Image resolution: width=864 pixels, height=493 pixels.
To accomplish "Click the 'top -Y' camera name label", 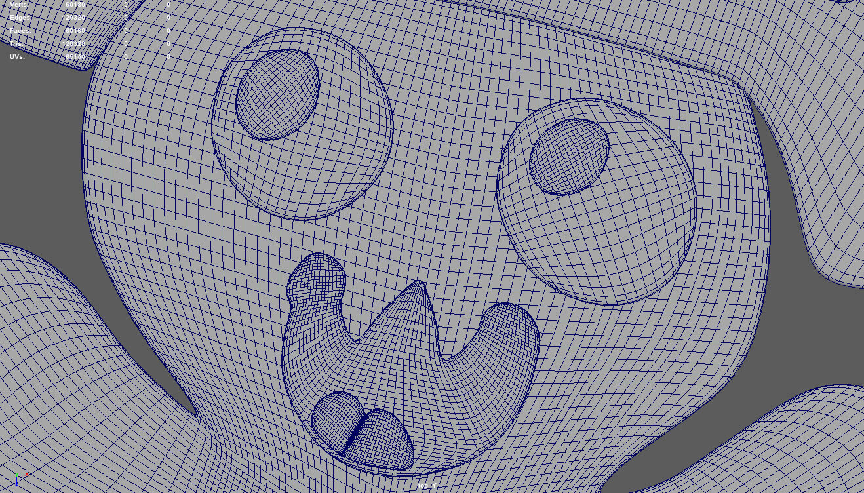I will coord(427,486).
